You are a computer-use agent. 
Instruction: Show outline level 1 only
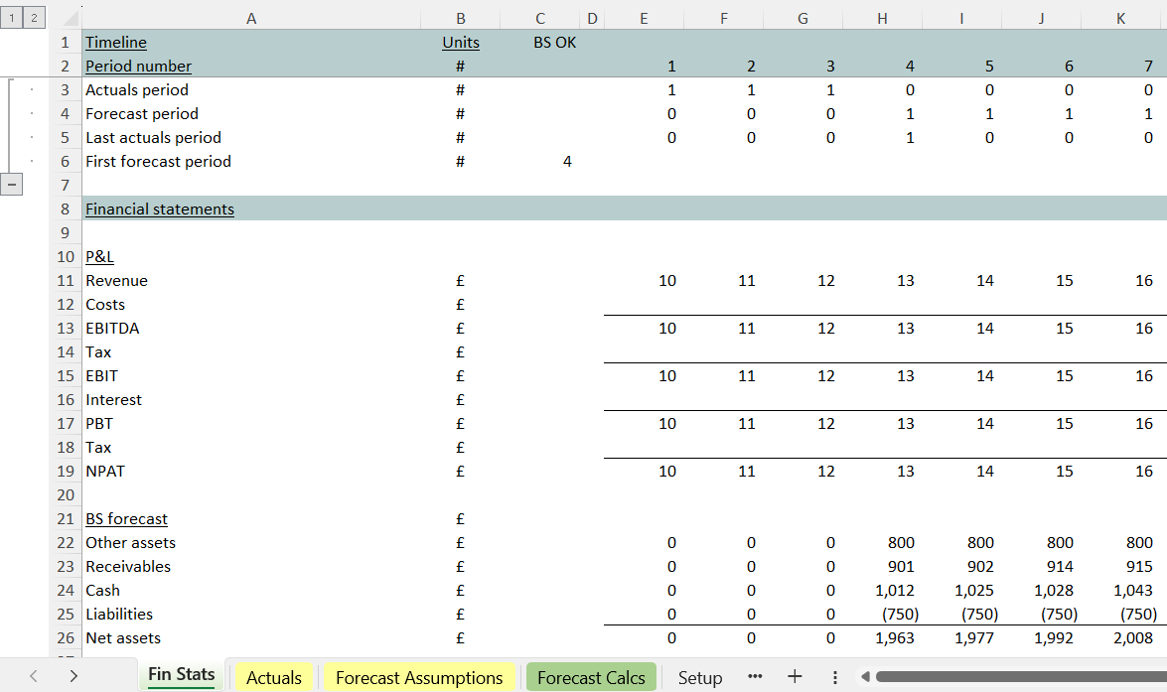point(11,18)
